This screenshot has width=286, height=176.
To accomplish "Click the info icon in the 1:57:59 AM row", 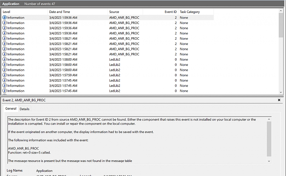I will (x=4, y=75).
